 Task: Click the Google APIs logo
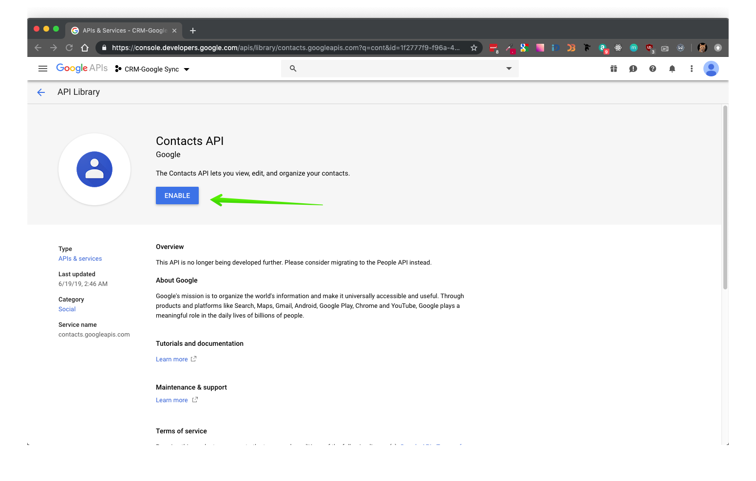click(82, 69)
